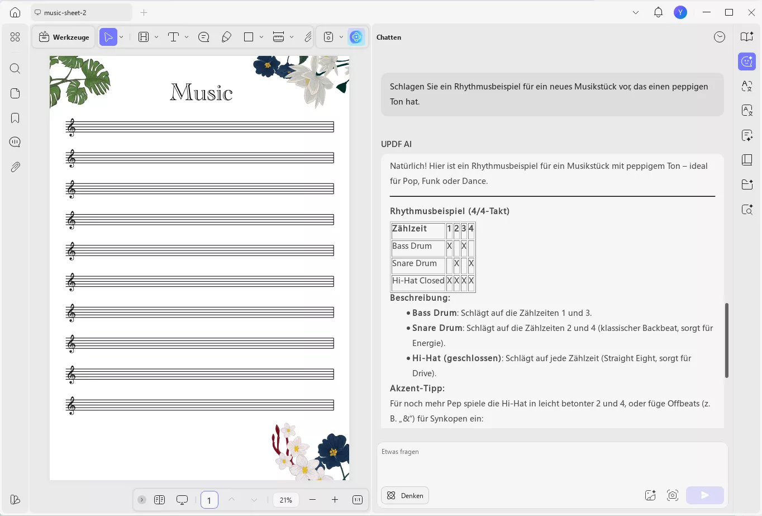The width and height of the screenshot is (762, 516).
Task: Expand the stamp tool dropdown arrow
Action: pyautogui.click(x=292, y=37)
